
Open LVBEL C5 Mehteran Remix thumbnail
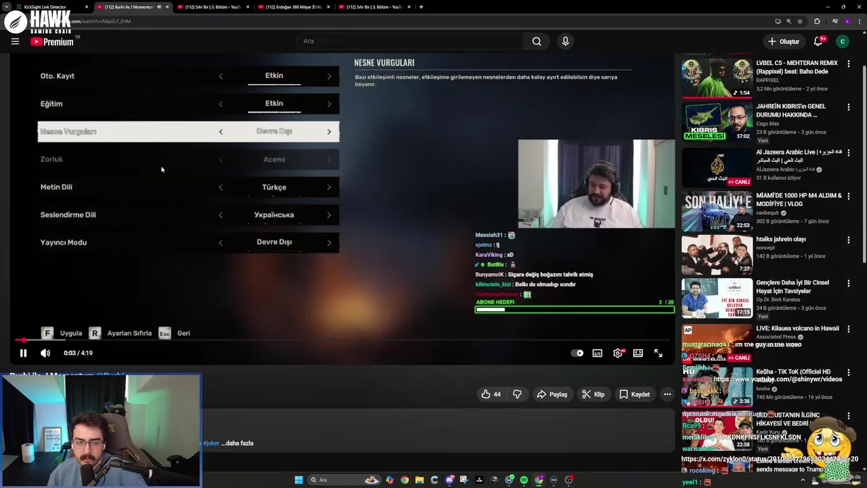717,78
